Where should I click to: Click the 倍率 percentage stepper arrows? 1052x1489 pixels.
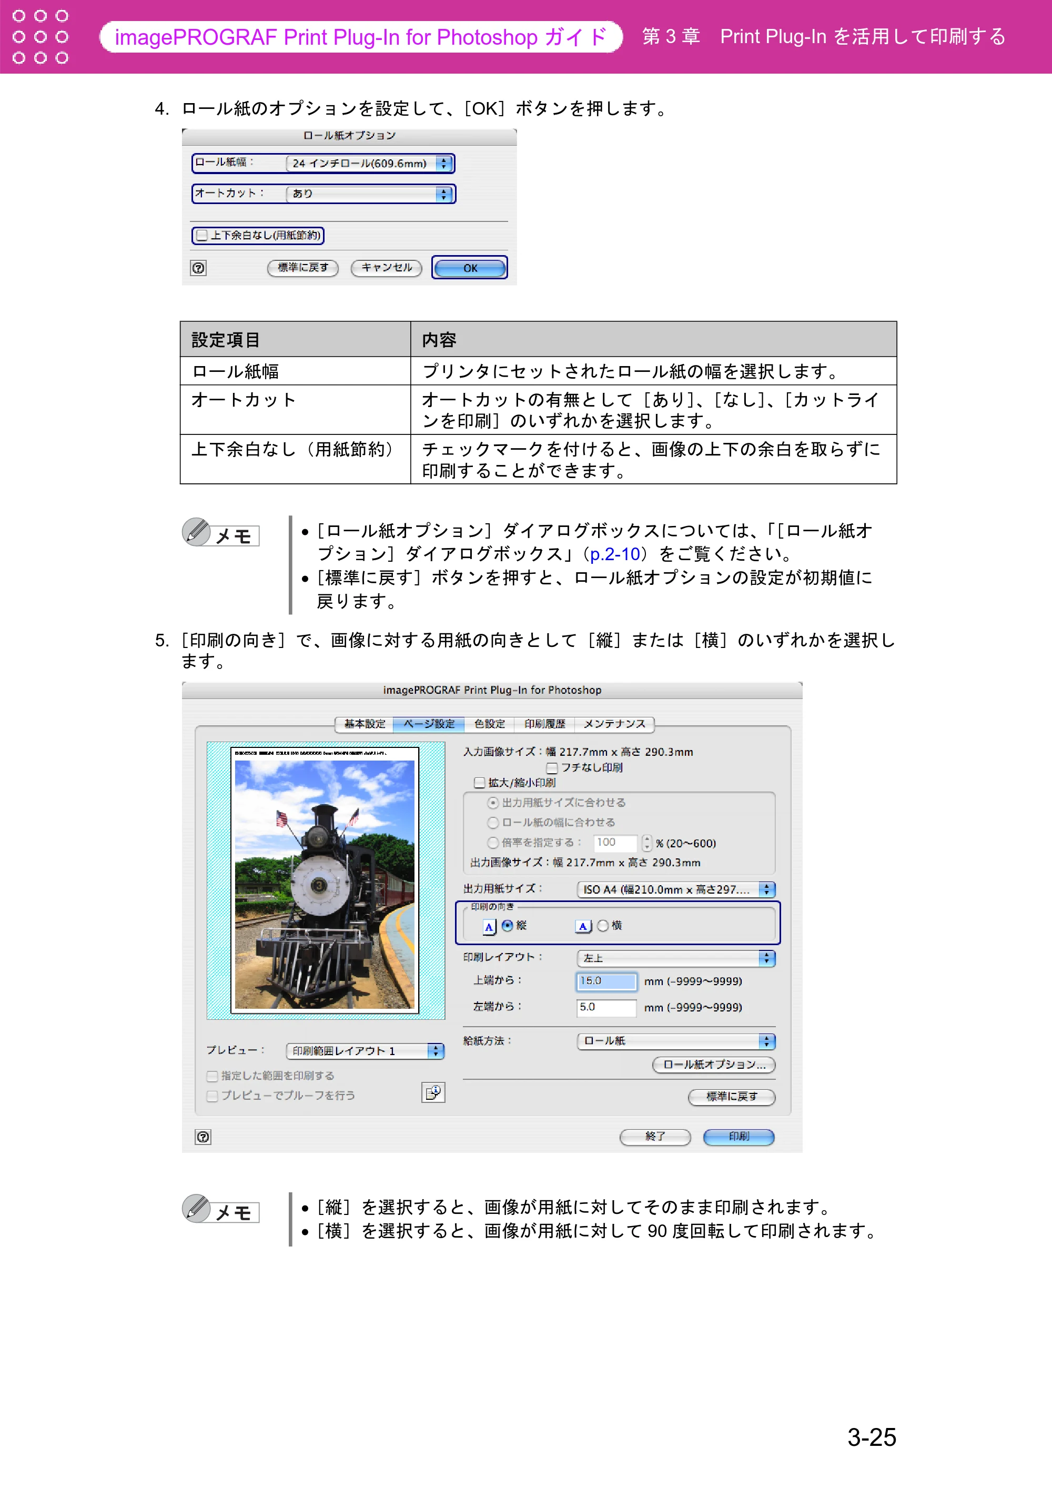tap(646, 843)
